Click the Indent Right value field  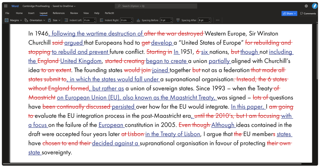point(124,20)
